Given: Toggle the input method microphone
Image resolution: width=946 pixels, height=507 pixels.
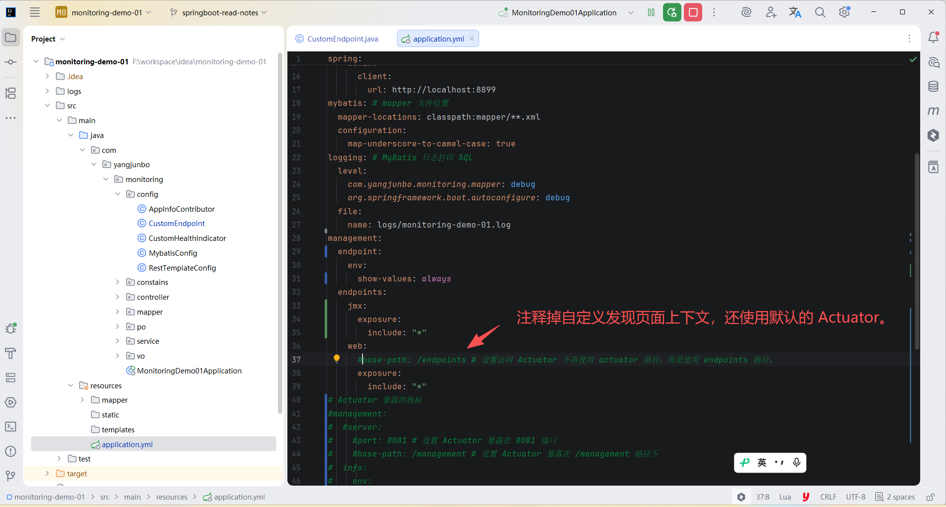Looking at the screenshot, I should pyautogui.click(x=797, y=462).
